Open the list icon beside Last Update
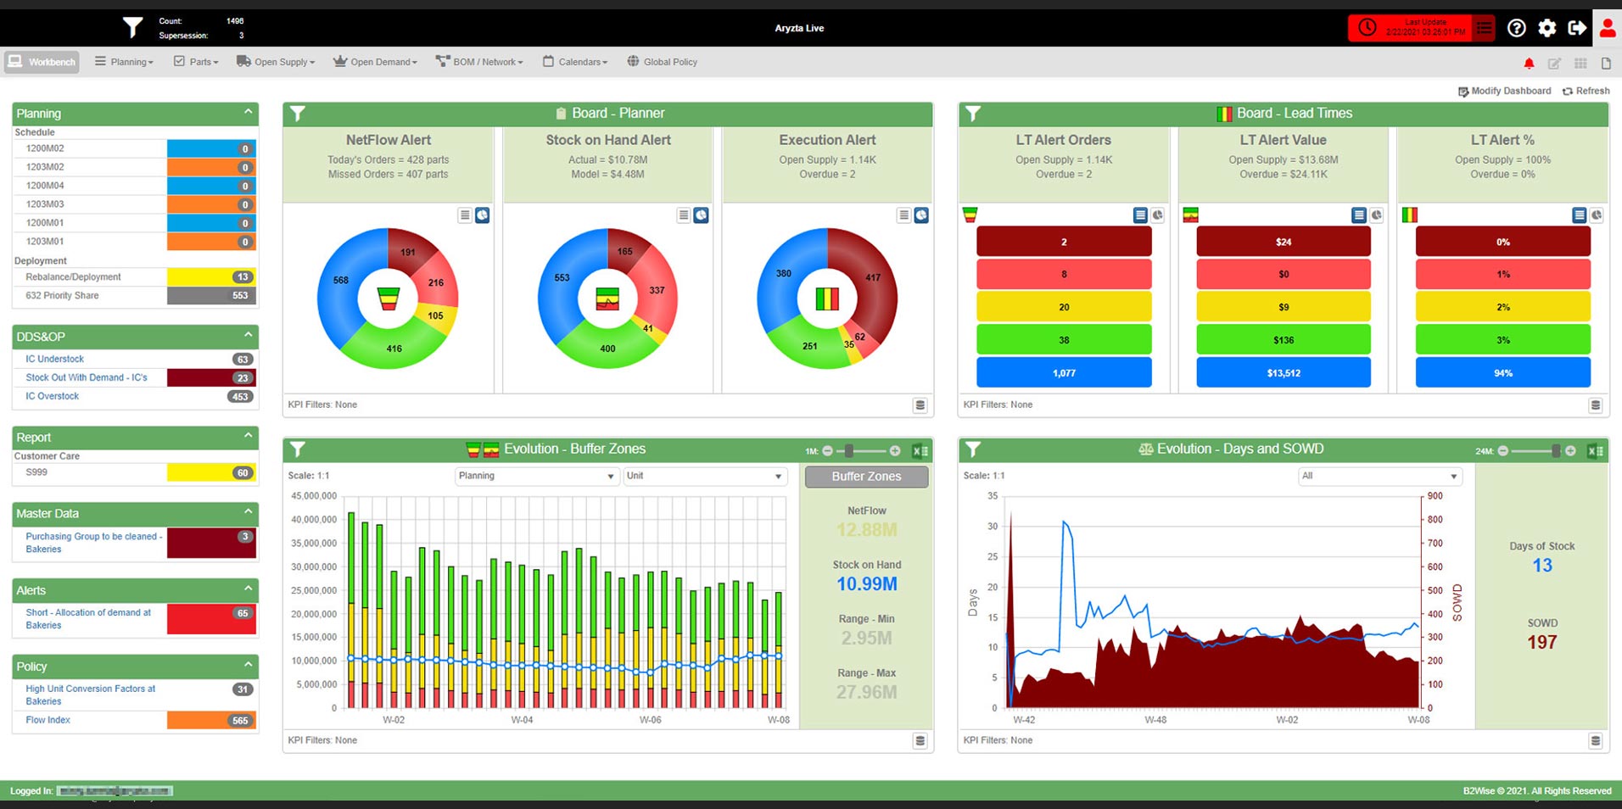Viewport: 1622px width, 809px height. coord(1484,28)
